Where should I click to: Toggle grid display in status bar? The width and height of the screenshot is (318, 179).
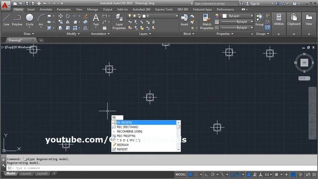[190, 175]
